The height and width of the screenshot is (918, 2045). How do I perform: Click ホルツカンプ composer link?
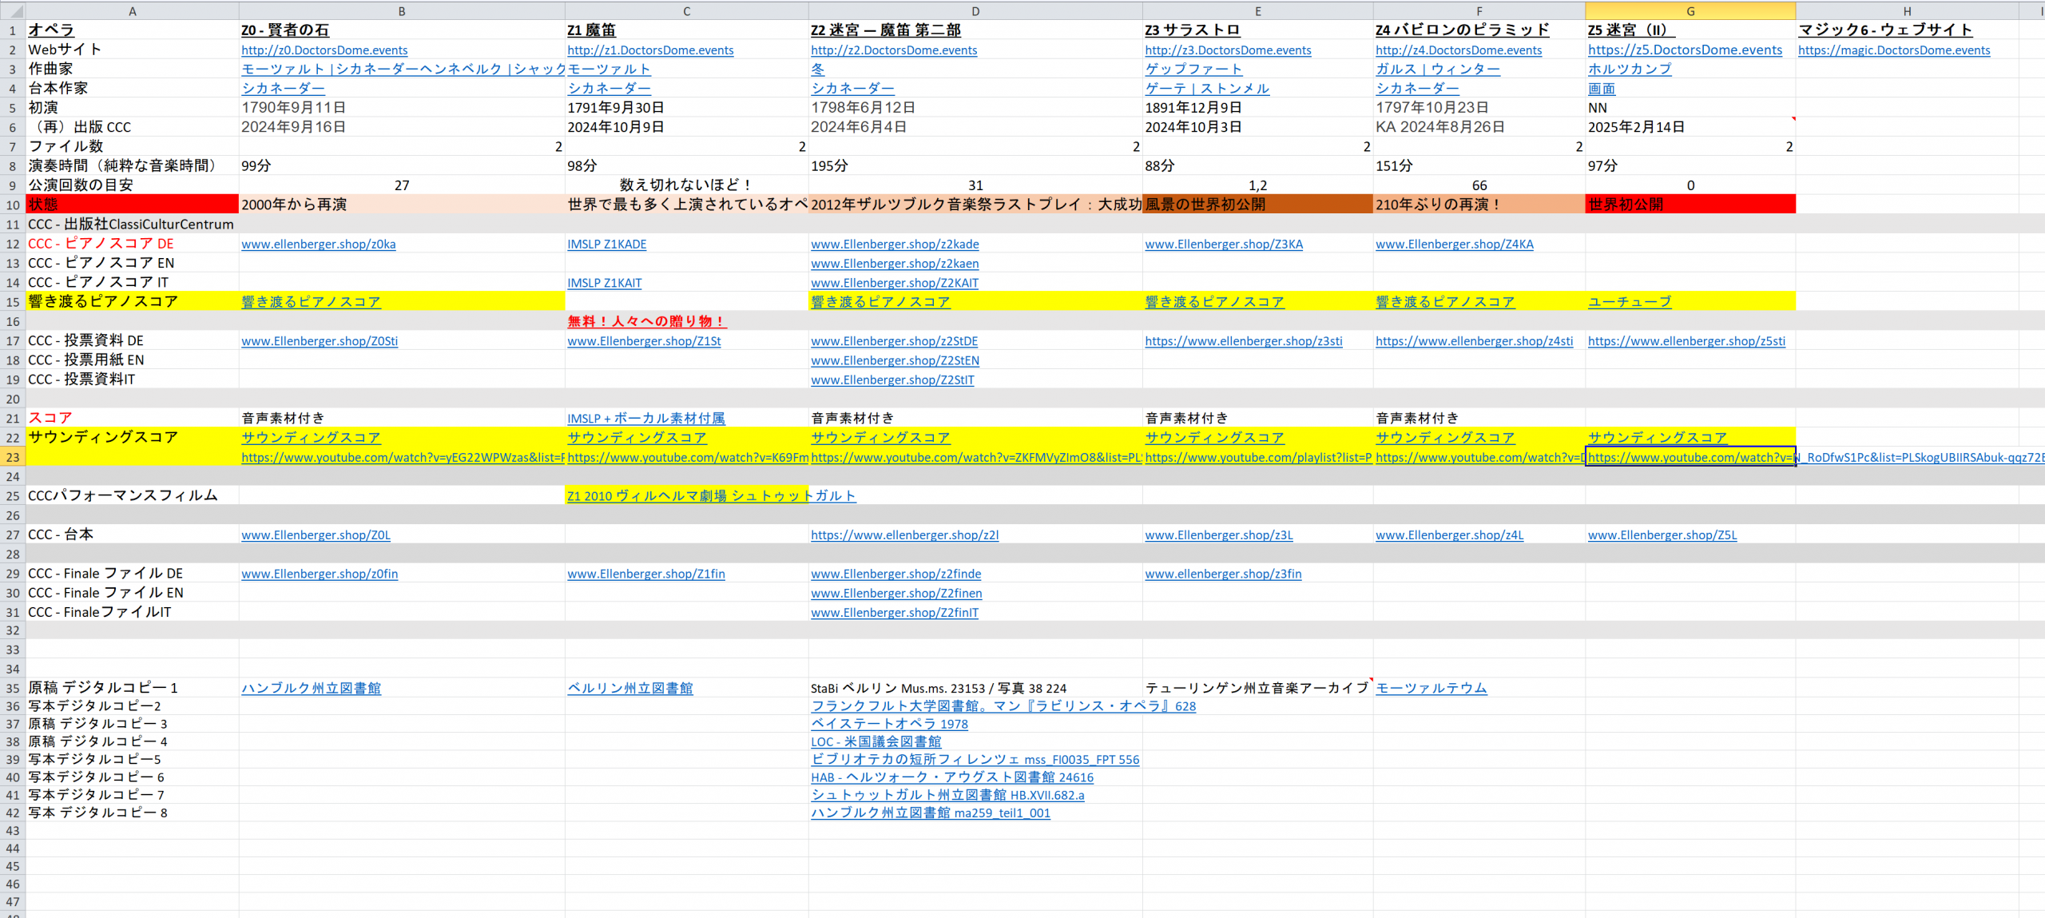point(1630,69)
